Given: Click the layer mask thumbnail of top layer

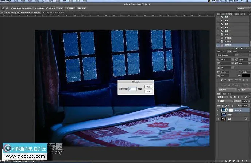Looking at the screenshot, I should pos(231,110).
